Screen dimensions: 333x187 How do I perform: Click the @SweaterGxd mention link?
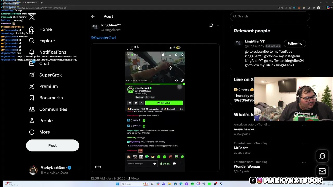[x=103, y=38]
